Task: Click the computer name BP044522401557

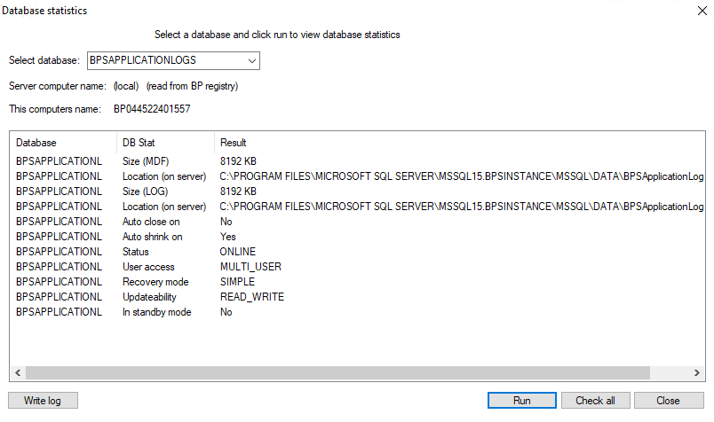Action: (x=152, y=109)
